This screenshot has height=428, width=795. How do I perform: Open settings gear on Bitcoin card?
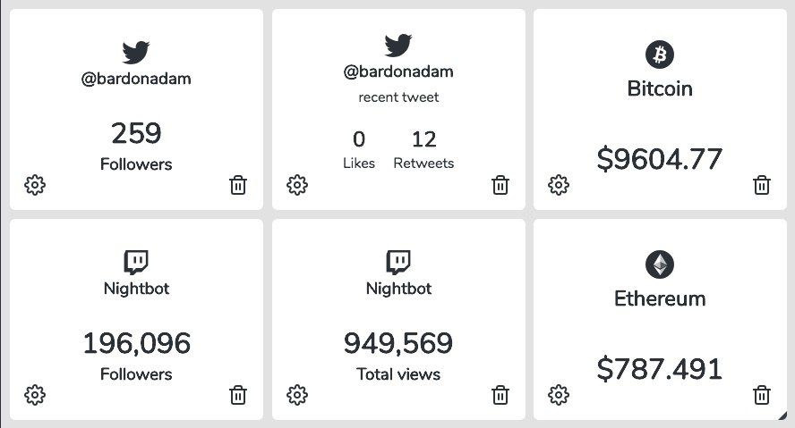[559, 185]
